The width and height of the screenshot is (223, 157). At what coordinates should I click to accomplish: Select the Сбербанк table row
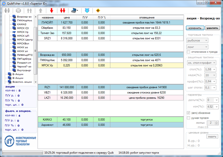click(111, 28)
